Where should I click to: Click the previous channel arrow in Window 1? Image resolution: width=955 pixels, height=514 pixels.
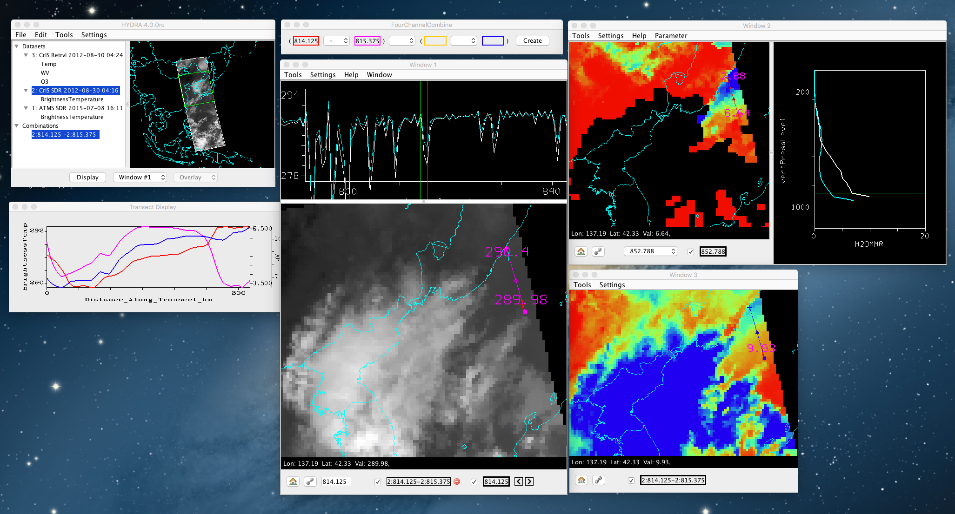[519, 481]
